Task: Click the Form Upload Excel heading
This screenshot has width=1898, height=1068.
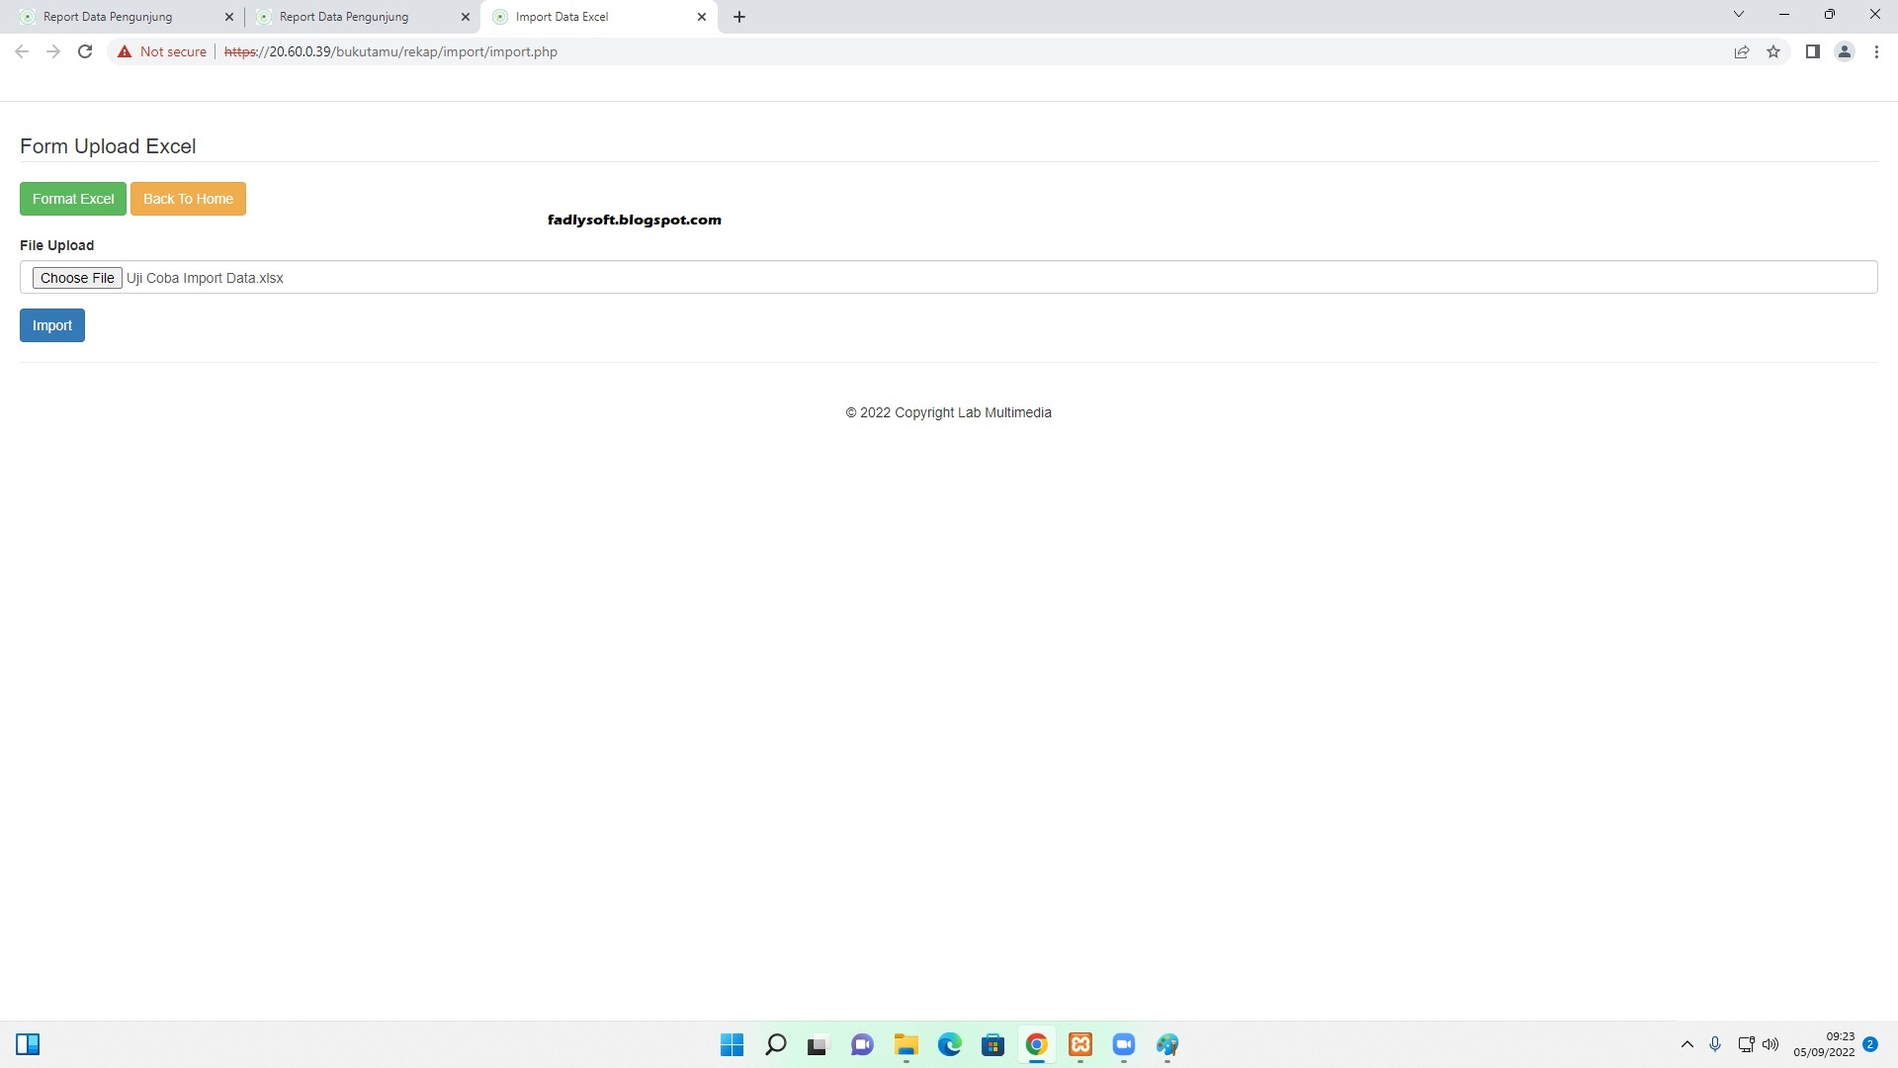Action: (x=108, y=146)
